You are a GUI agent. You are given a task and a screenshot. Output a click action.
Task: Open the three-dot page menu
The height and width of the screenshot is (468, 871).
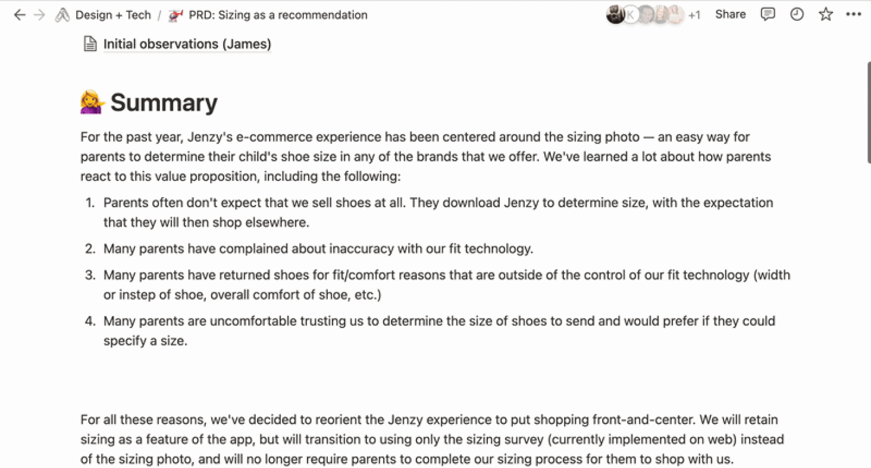[854, 15]
